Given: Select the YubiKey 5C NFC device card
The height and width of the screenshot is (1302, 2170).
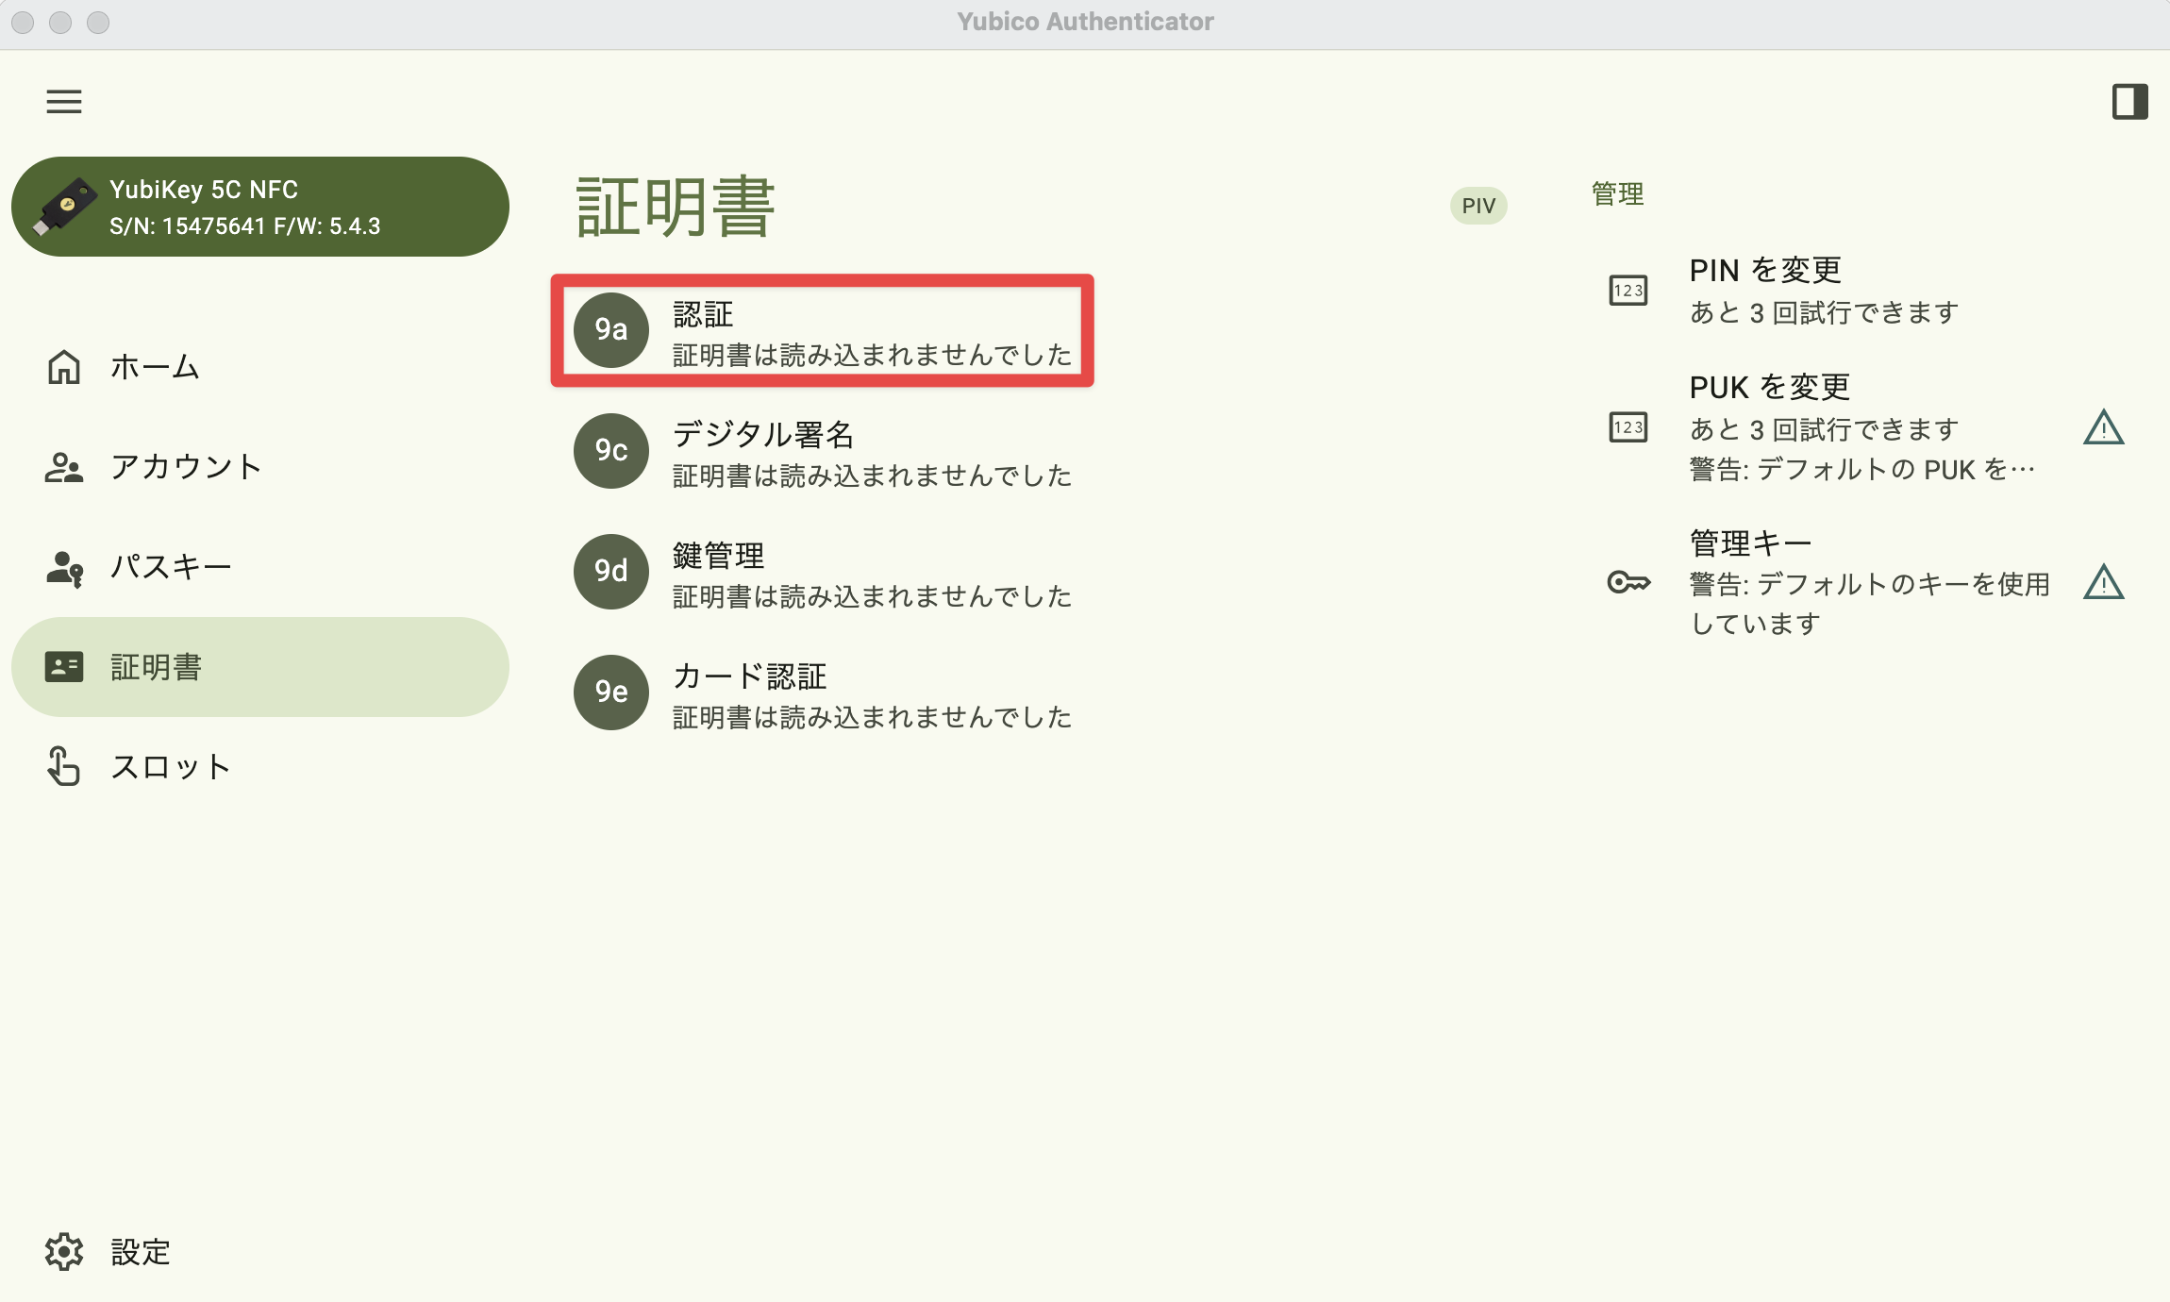Looking at the screenshot, I should (x=260, y=207).
